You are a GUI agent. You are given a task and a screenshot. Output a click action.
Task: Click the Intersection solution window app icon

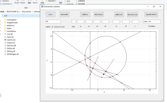point(42,6)
